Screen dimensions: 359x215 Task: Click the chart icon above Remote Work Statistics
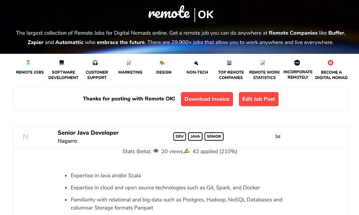point(263,63)
